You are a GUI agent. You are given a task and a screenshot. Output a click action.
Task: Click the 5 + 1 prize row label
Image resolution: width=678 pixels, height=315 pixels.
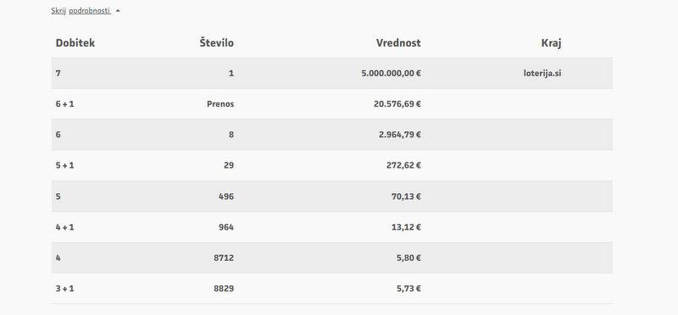click(65, 165)
